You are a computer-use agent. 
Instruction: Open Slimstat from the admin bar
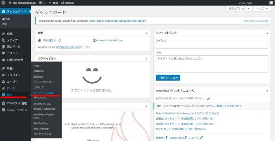(68, 3)
